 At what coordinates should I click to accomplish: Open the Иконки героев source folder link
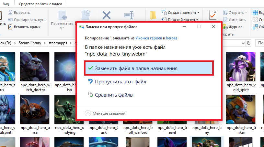click(x=148, y=38)
